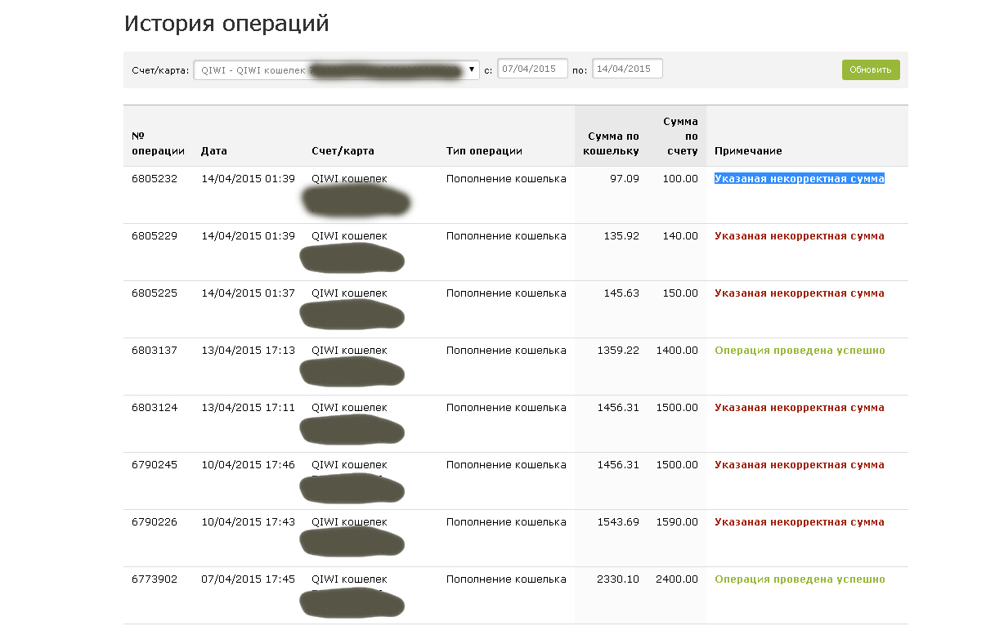Viewport: 986px width, 644px height.
Task: Select operation number 6805229
Action: 155,235
